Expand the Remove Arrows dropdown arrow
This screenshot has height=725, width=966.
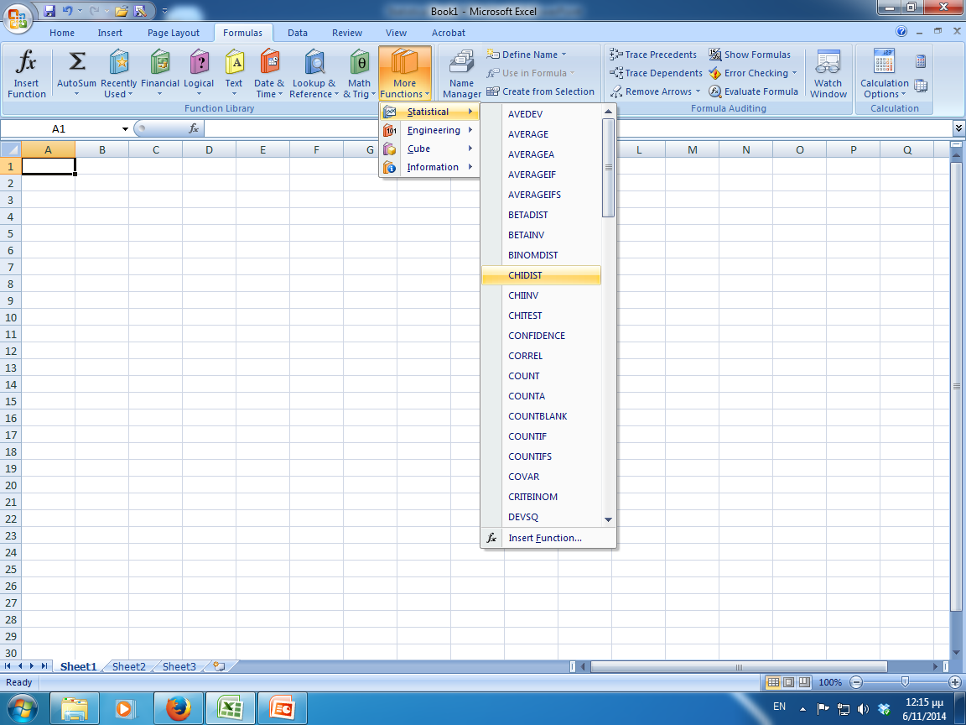(698, 91)
